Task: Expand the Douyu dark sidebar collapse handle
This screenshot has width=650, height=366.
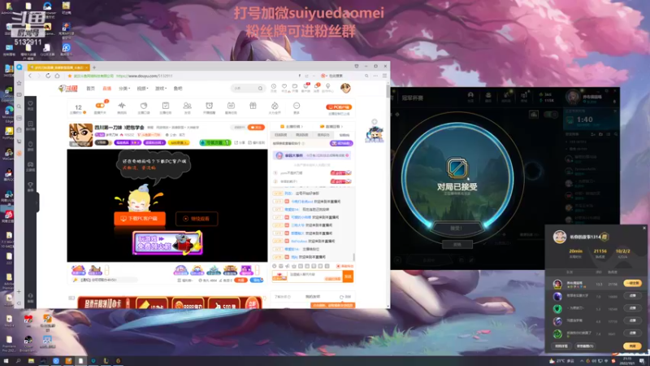Action: 37,203
